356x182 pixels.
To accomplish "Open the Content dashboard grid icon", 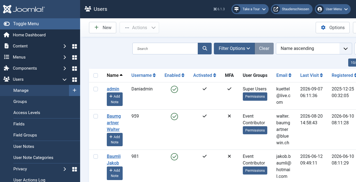I will point(75,46).
